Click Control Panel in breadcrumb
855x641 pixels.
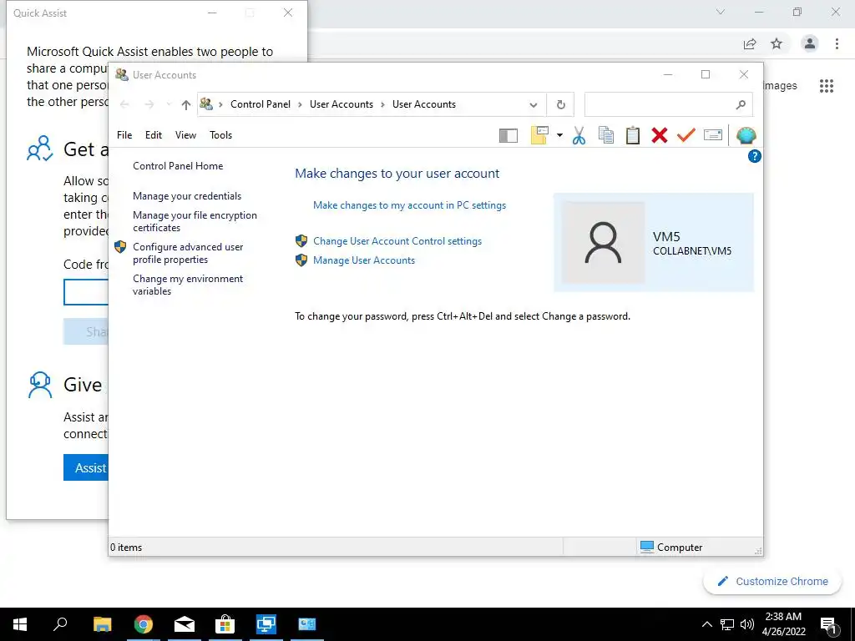tap(261, 104)
